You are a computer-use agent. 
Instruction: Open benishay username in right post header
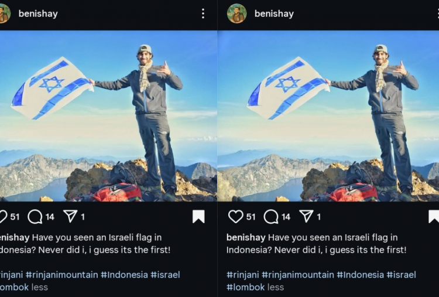tap(274, 13)
